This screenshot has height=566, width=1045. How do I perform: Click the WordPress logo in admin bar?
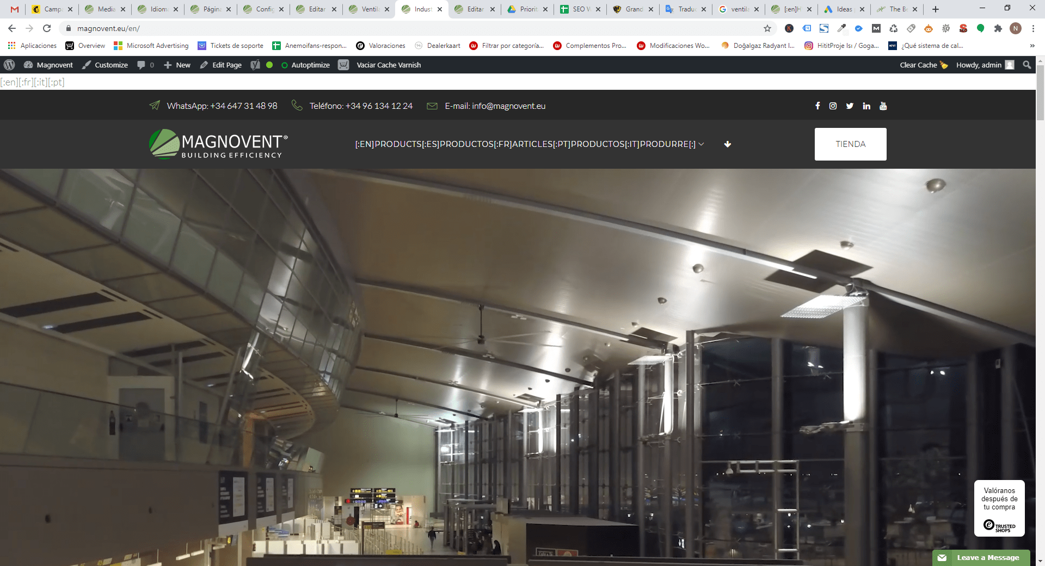(x=9, y=65)
